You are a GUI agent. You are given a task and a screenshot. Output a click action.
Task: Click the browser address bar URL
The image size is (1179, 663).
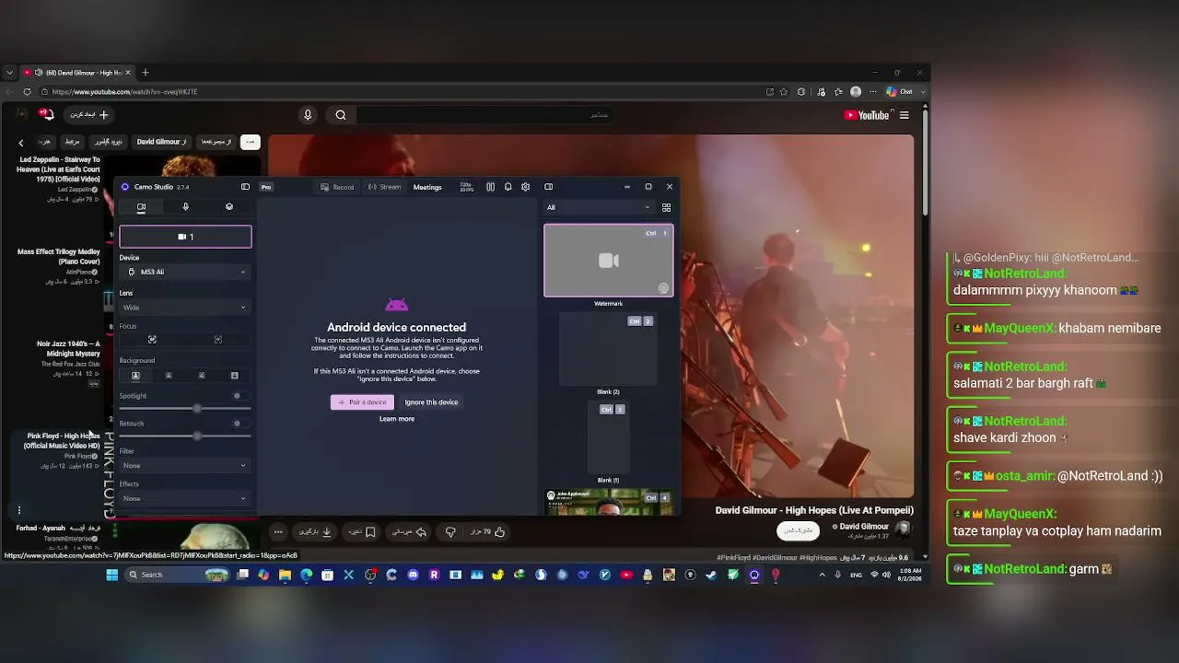124,92
